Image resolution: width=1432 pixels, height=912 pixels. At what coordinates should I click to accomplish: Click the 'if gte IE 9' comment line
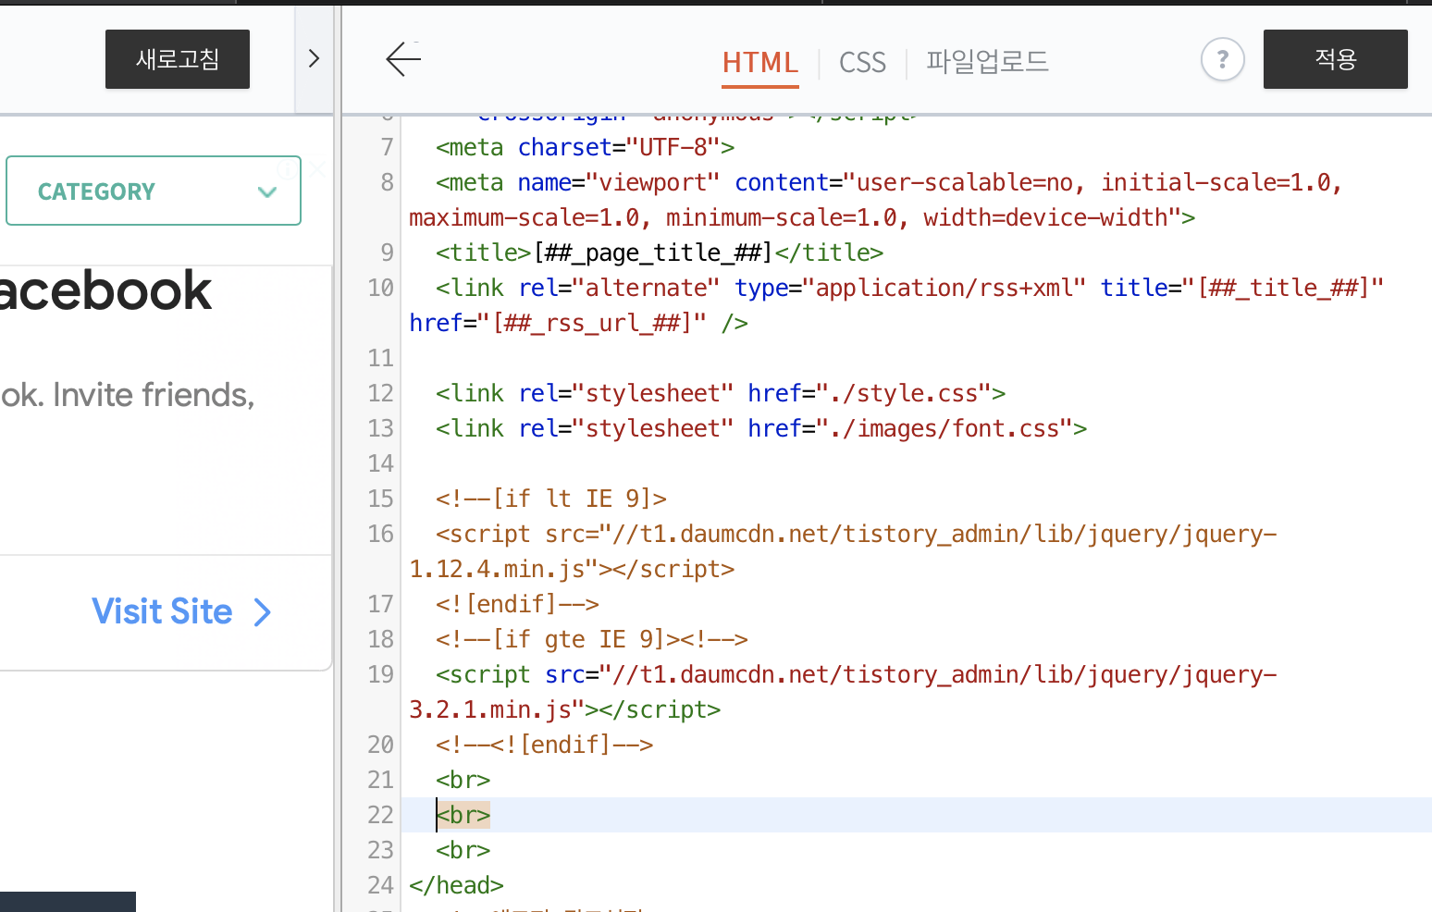pyautogui.click(x=592, y=639)
